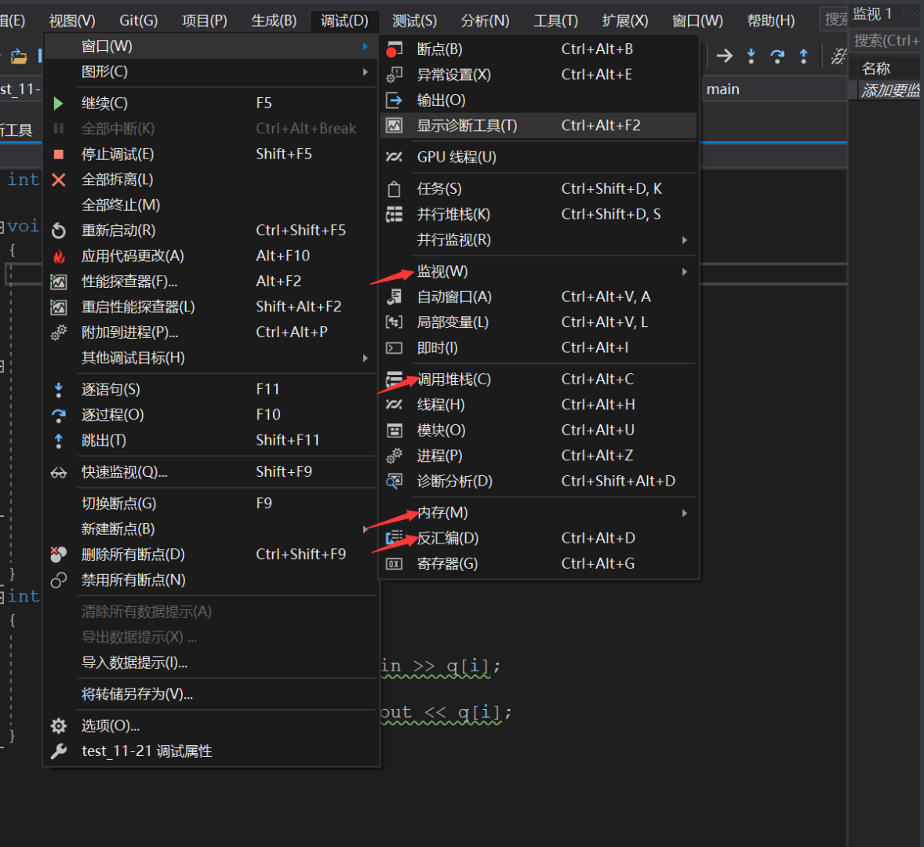The height and width of the screenshot is (847, 924).
Task: Click the toolbar Step Out up-arrow icon
Action: (x=803, y=56)
